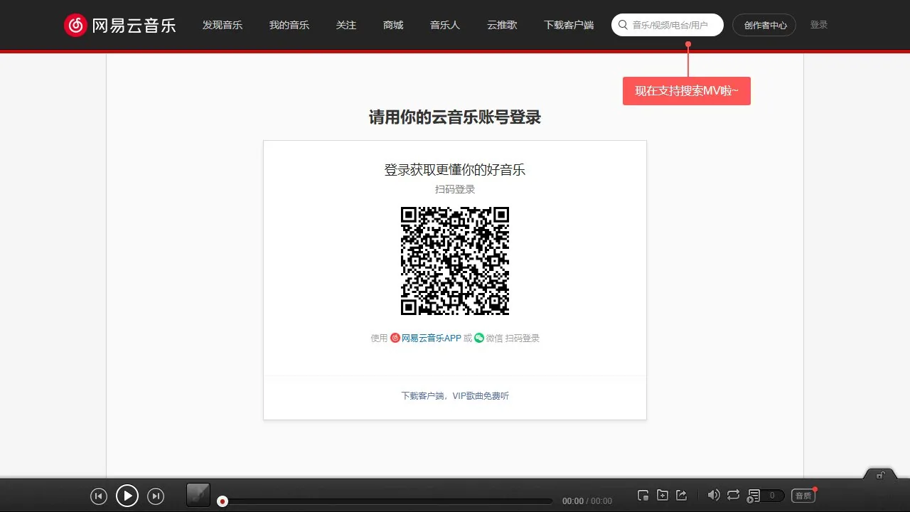This screenshot has height=512, width=910.
Task: Click the 创作者中心 button
Action: point(764,25)
